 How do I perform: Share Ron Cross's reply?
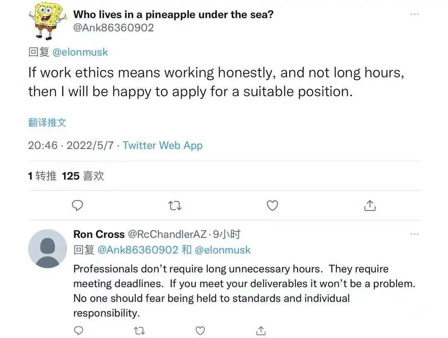261,331
